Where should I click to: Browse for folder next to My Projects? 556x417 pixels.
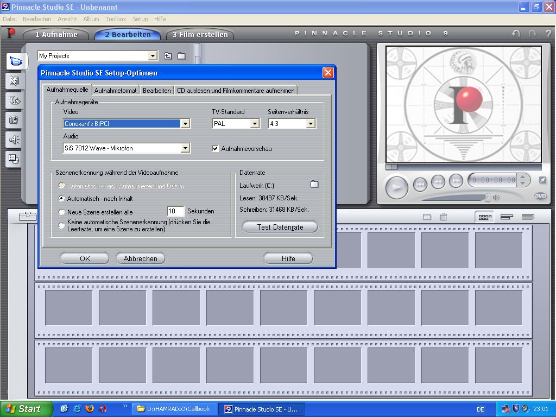point(181,56)
